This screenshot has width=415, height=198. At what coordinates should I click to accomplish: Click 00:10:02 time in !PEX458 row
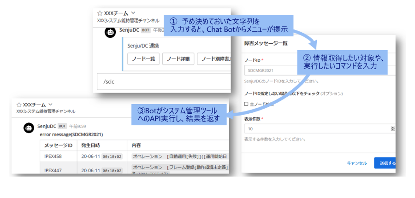(x=112, y=157)
